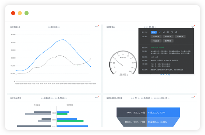The width and height of the screenshot is (205, 135).
Task: Open more options on 实时滞留人数 card
Action: click(97, 27)
